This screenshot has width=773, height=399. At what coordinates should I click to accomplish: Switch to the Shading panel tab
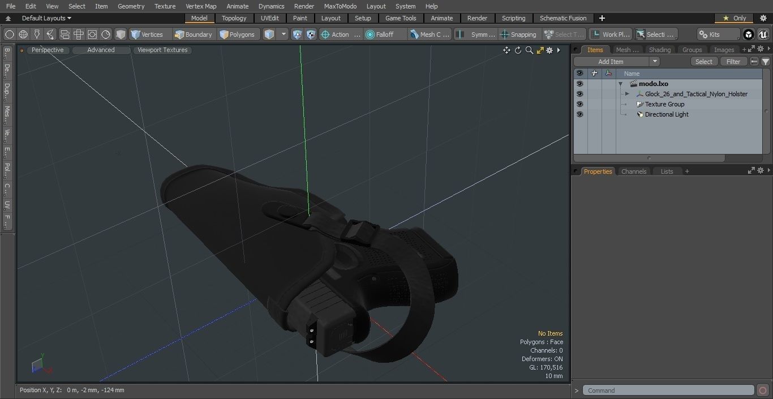click(x=660, y=50)
